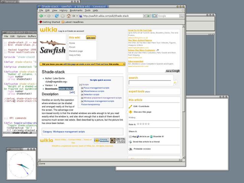This screenshot has width=244, height=183.
Task: Expand Miscellaneous scripts node
Action: tap(82, 91)
